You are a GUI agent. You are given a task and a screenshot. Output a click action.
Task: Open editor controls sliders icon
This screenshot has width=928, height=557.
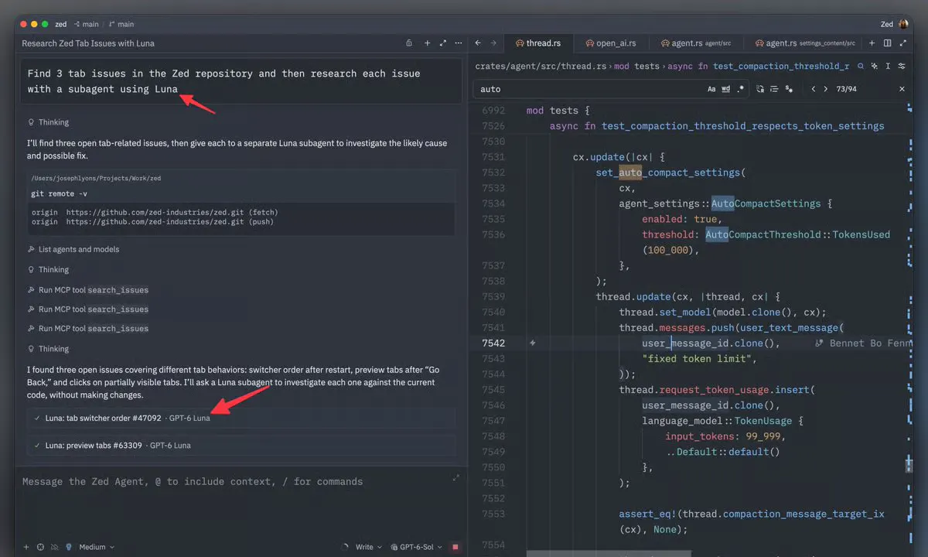pyautogui.click(x=902, y=67)
